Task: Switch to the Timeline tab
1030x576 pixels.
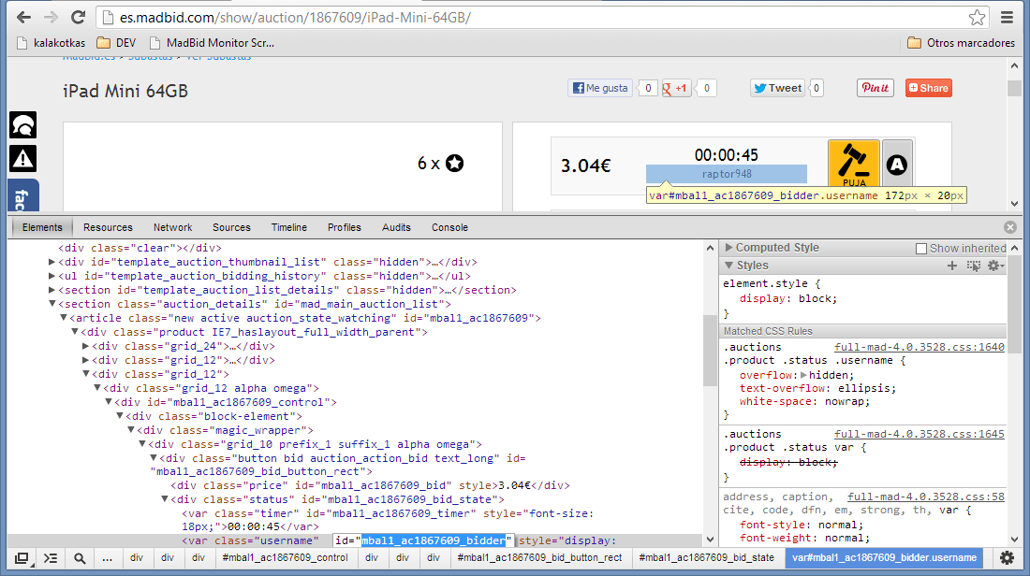Action: point(289,227)
